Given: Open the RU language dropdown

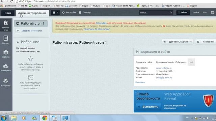Looking at the screenshot, I should click(x=205, y=12).
